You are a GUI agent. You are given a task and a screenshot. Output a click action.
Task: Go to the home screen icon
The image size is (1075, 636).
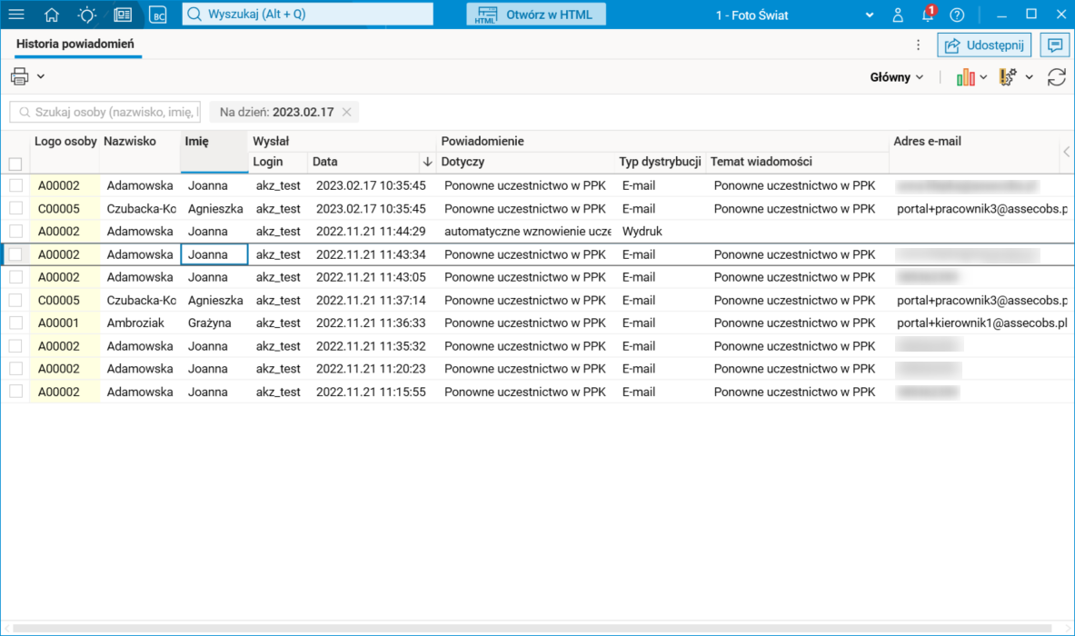52,15
